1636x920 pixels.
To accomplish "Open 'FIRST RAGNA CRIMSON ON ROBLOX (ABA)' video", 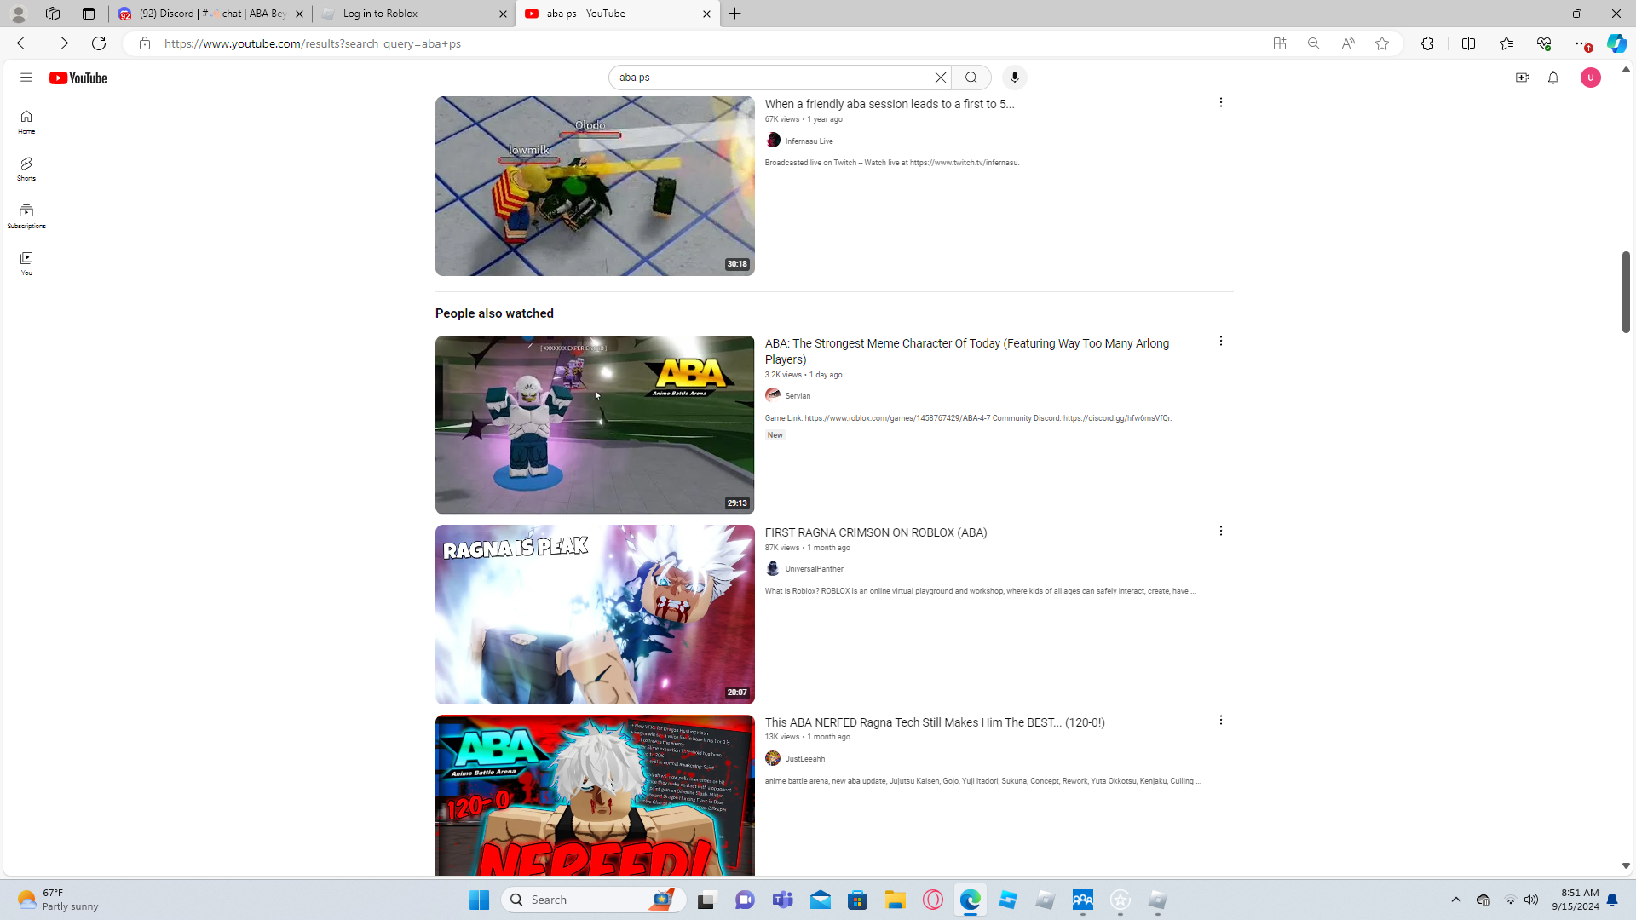I will [x=876, y=532].
